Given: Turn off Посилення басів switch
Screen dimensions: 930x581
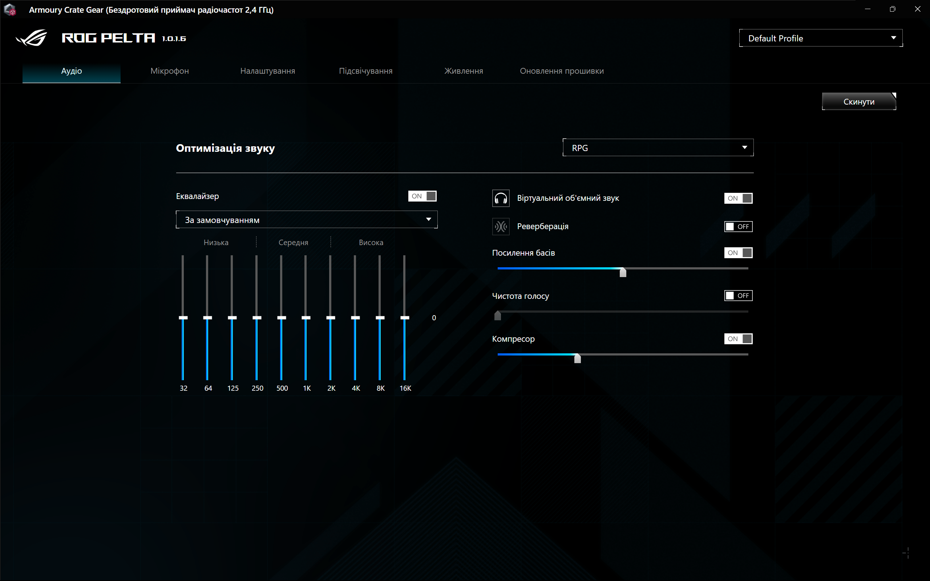Looking at the screenshot, I should click(x=738, y=252).
